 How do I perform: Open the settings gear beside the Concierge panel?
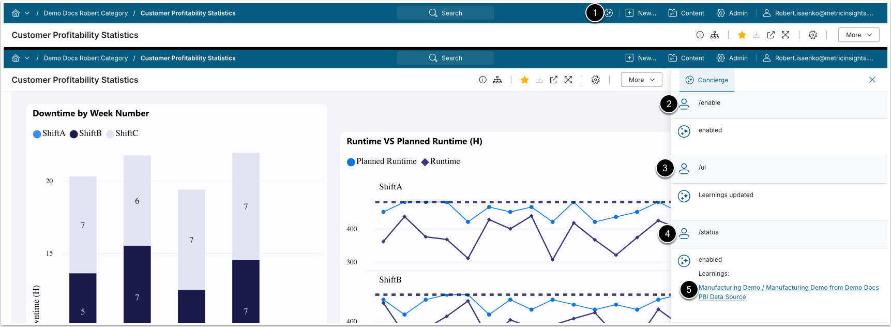(595, 80)
